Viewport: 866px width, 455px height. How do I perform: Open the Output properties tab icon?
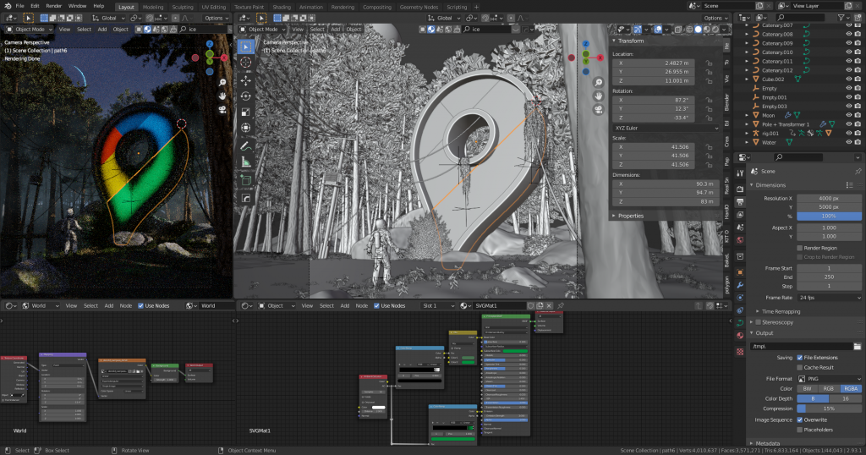[740, 201]
